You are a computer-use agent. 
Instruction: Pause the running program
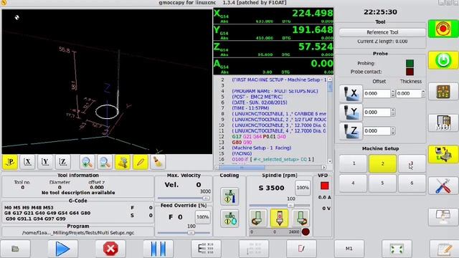pyautogui.click(x=158, y=249)
